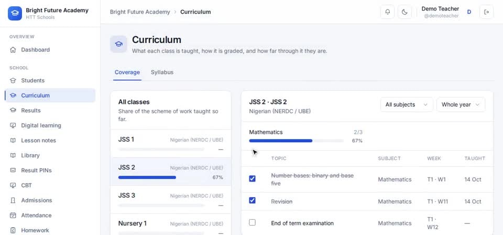The height and width of the screenshot is (235, 503).
Task: Click the Results sidebar icon
Action: pyautogui.click(x=13, y=111)
